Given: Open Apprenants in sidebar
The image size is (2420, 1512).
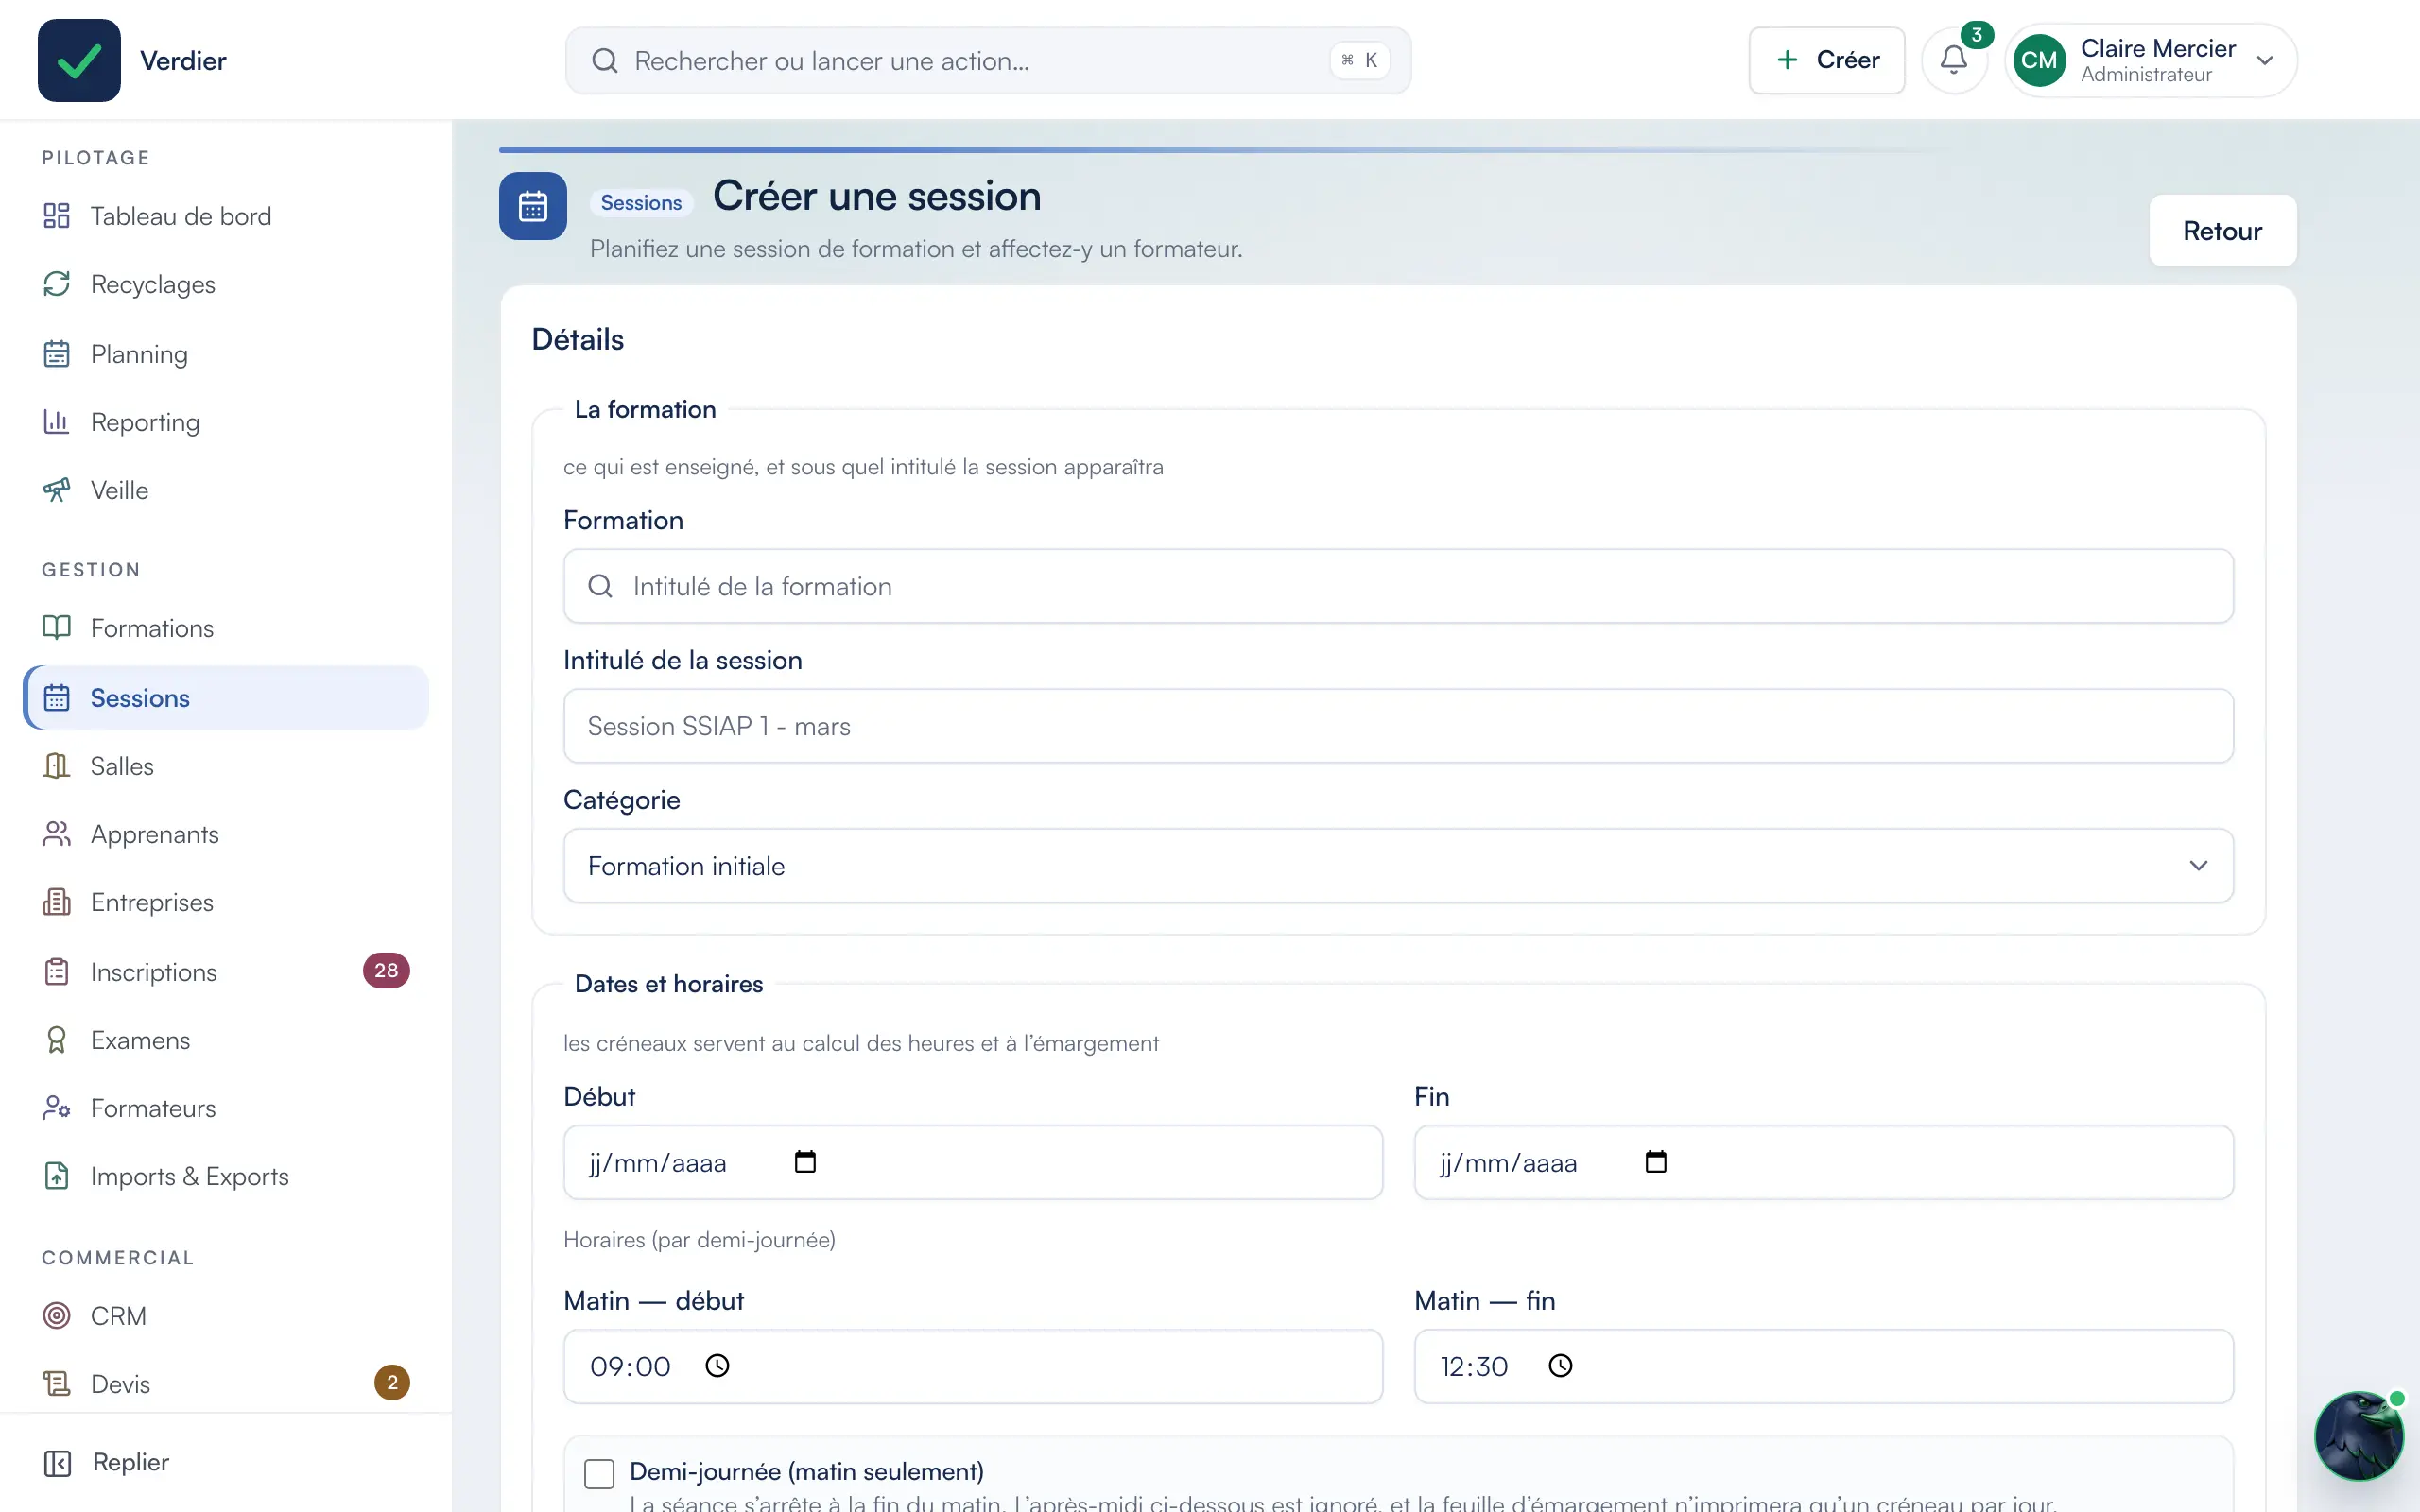Looking at the screenshot, I should [226, 834].
